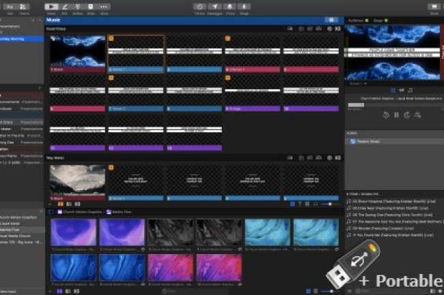Skip back with the rewind media control
The height and width of the screenshot is (295, 444).
click(x=386, y=115)
